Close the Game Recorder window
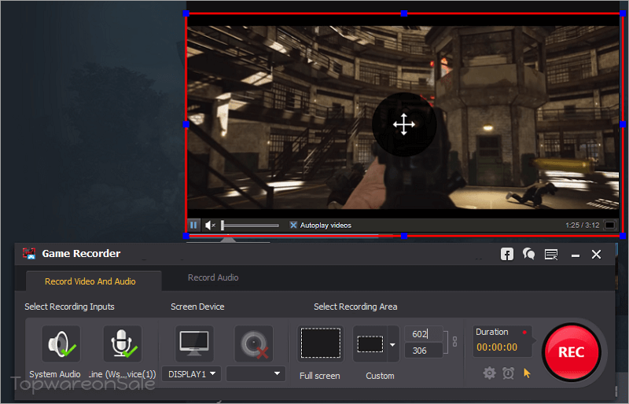This screenshot has height=404, width=629. pos(596,255)
